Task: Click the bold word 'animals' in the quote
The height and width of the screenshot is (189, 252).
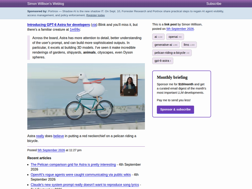Action: click(89, 52)
